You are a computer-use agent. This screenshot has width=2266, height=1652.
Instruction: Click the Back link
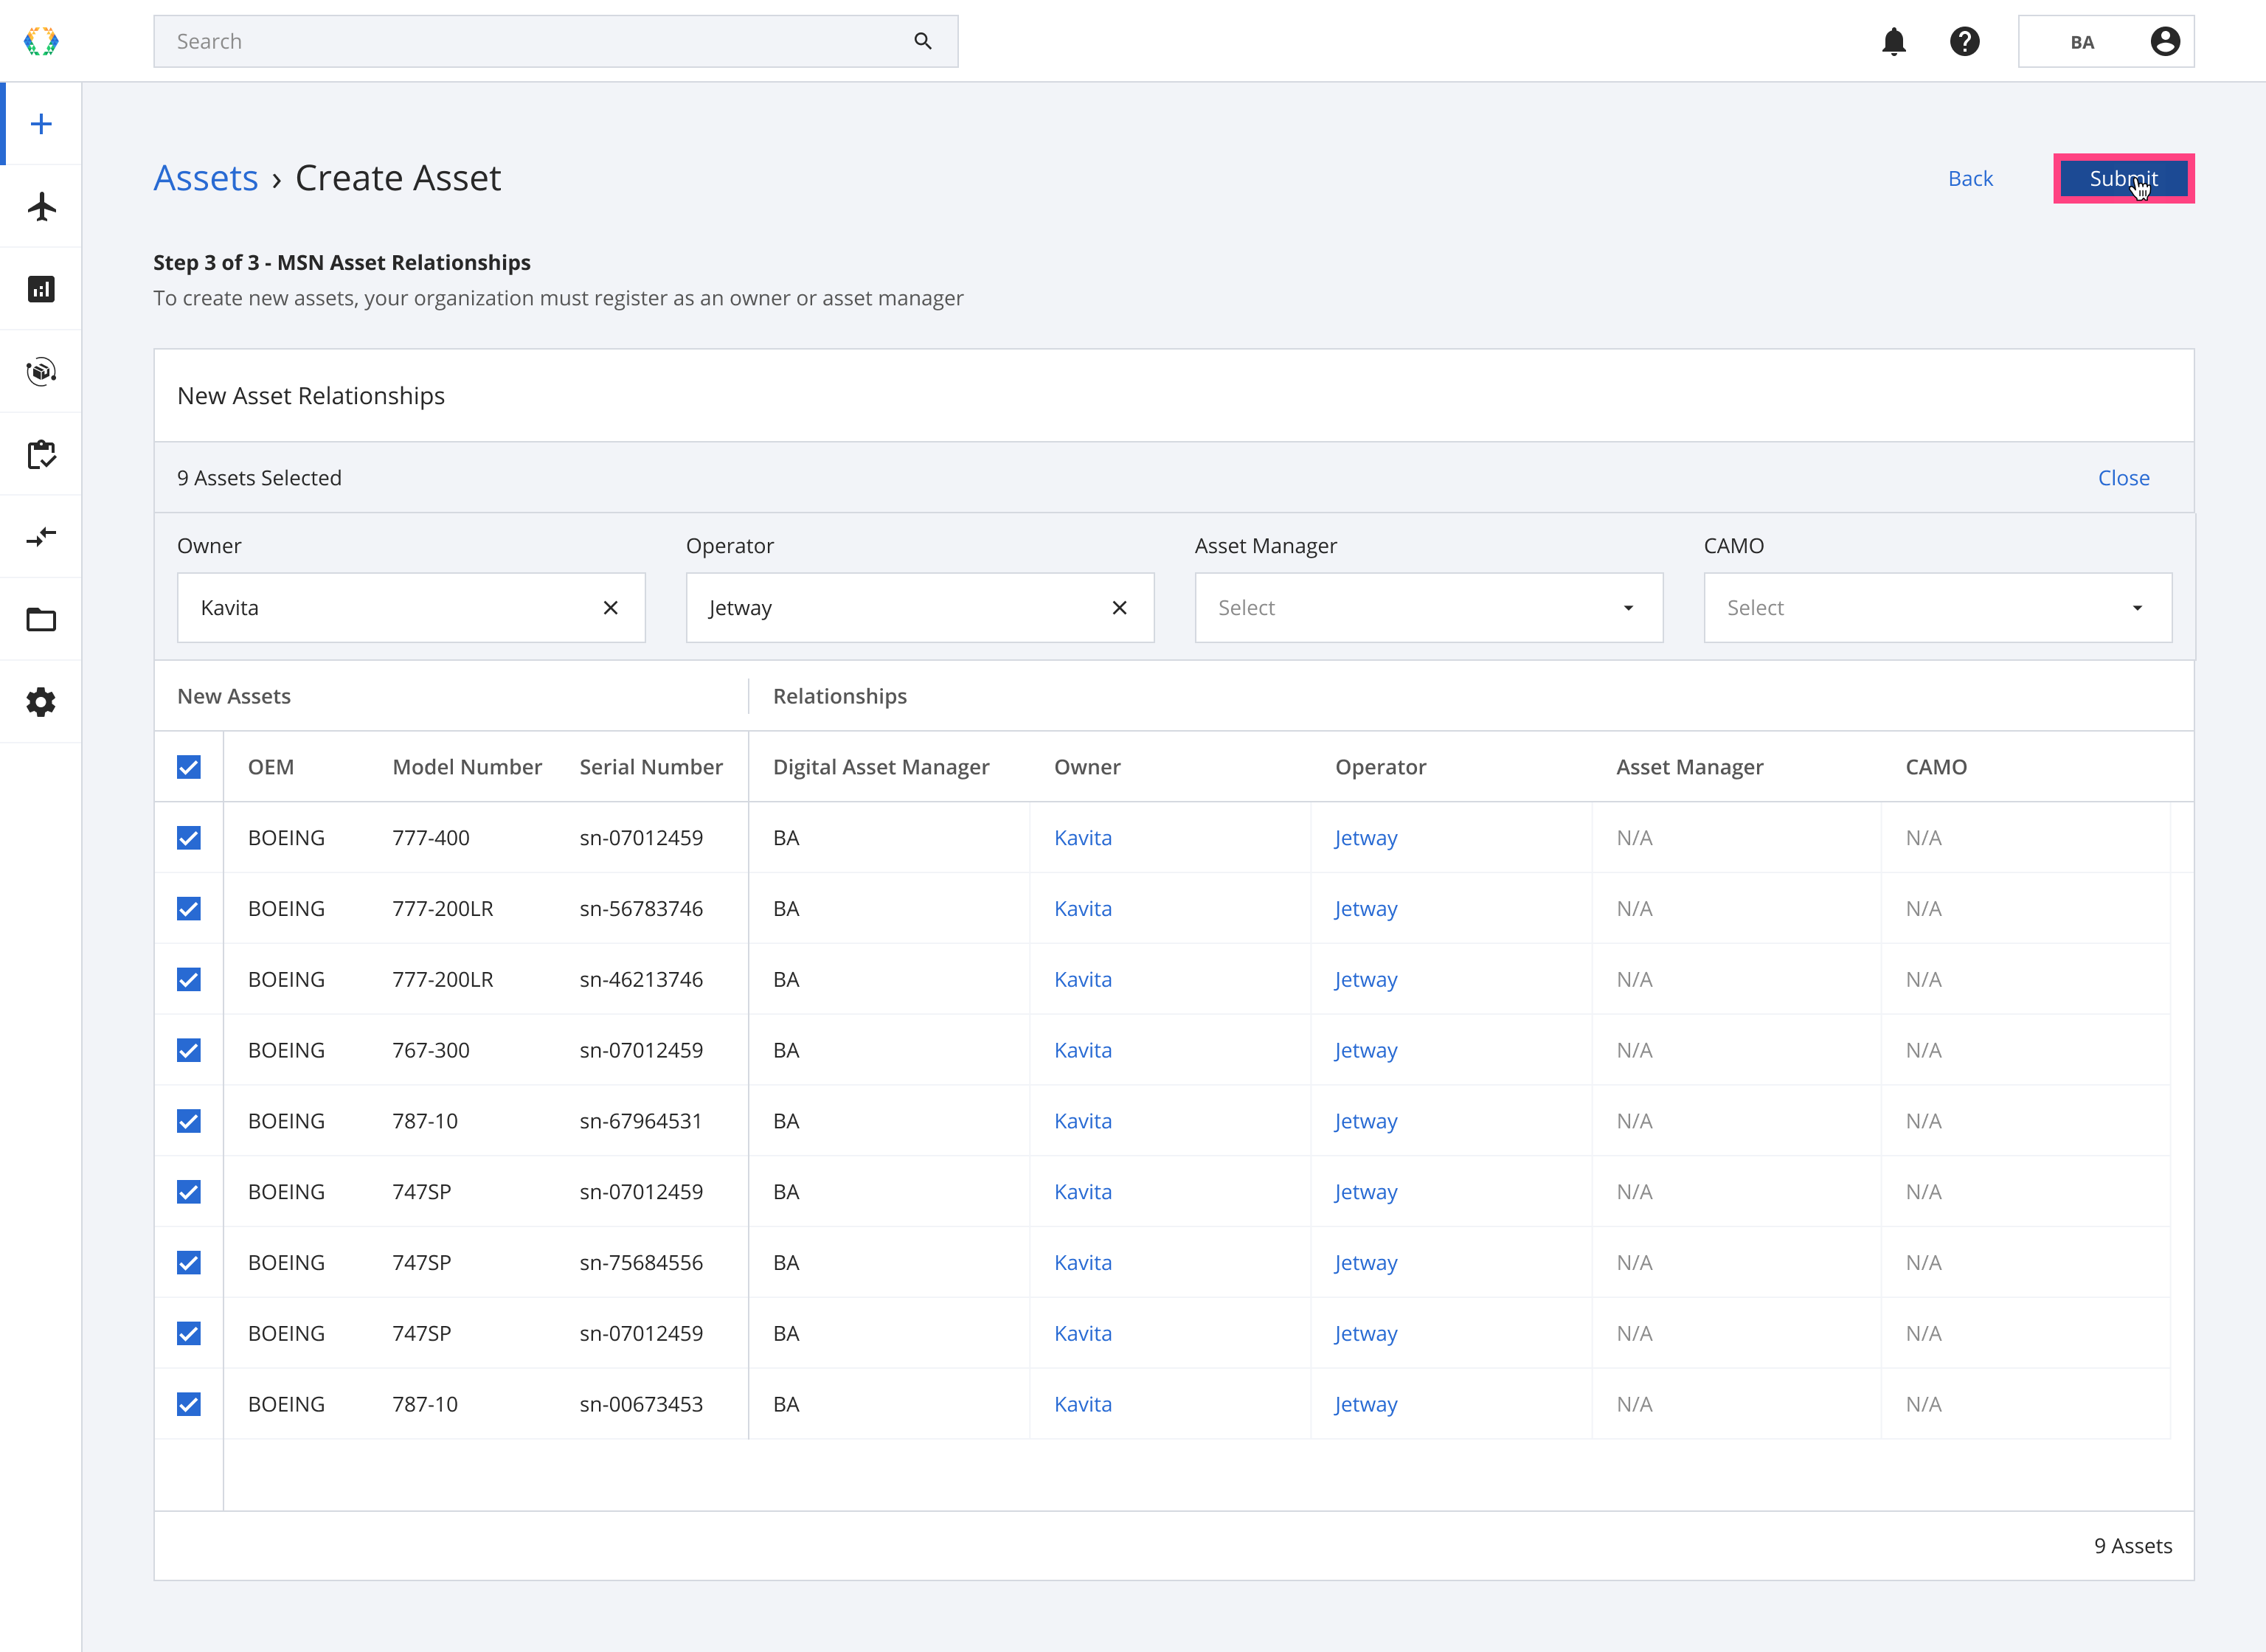(x=1970, y=179)
